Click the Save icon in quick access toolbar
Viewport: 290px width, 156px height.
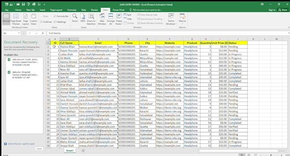23,4
